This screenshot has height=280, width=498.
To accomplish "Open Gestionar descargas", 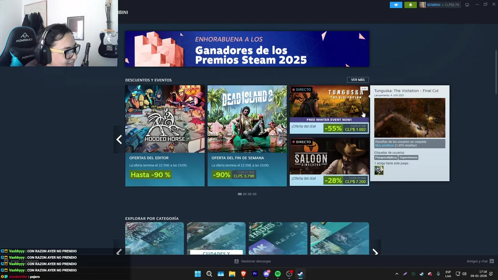I will click(x=253, y=261).
